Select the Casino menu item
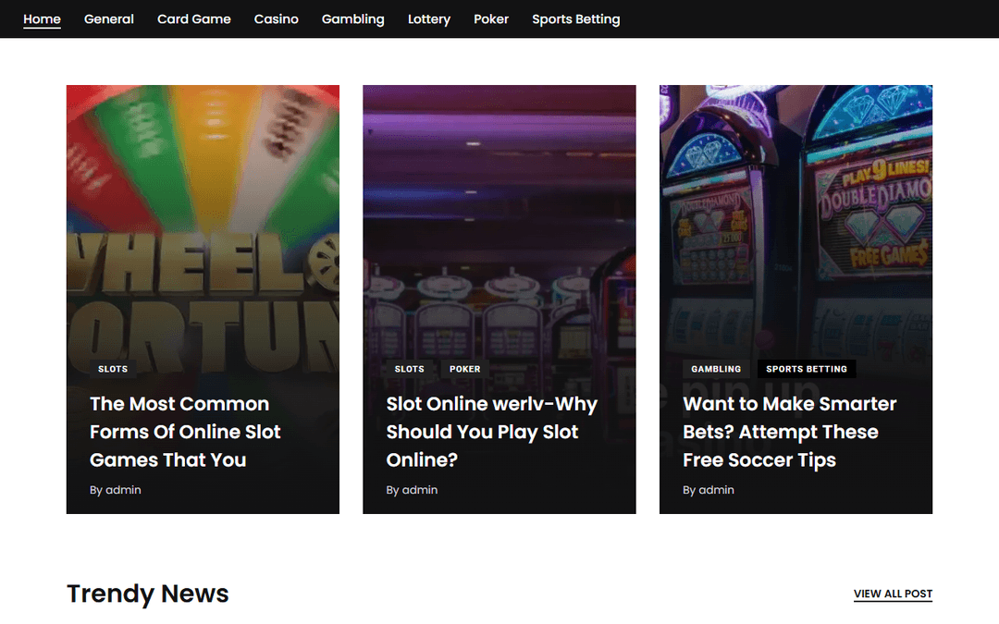 coord(277,19)
